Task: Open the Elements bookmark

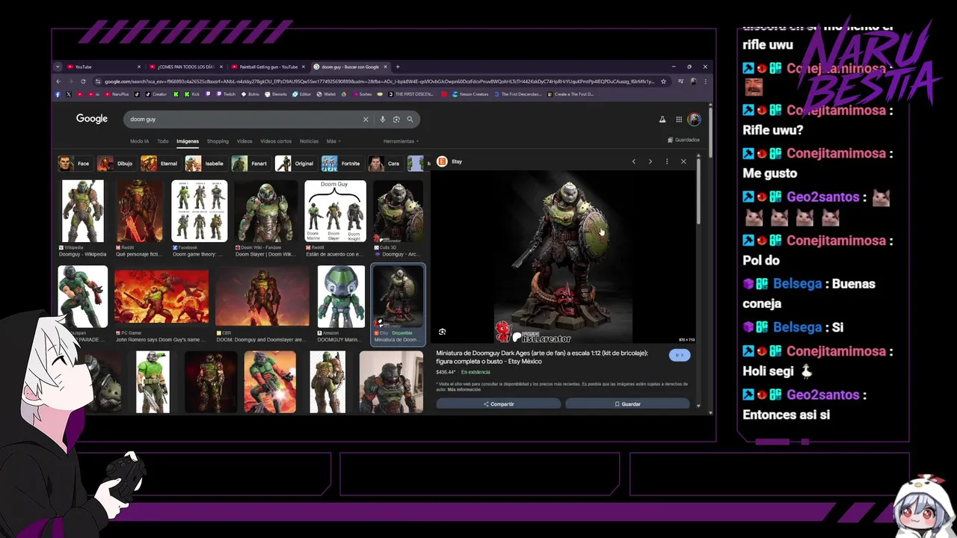Action: [x=275, y=94]
